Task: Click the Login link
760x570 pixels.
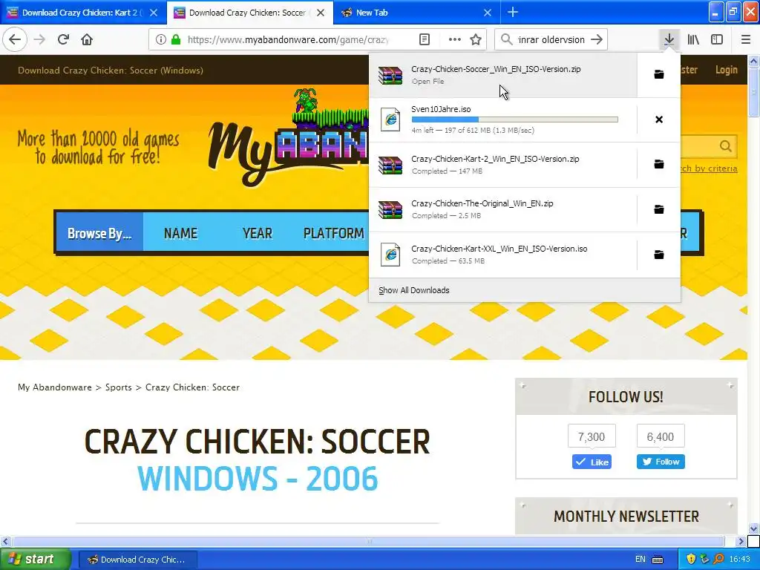Action: point(726,70)
